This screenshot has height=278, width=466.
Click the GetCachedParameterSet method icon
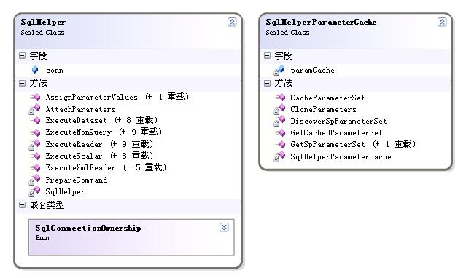tap(280, 132)
